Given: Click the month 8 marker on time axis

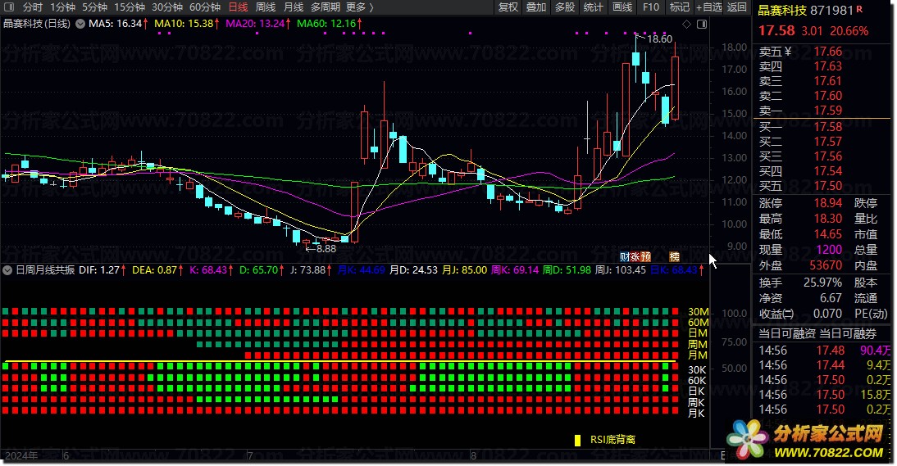Looking at the screenshot, I should tap(473, 455).
